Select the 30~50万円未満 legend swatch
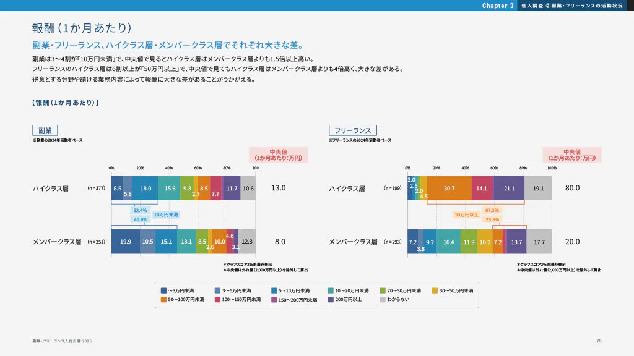This screenshot has width=634, height=356. [x=435, y=290]
